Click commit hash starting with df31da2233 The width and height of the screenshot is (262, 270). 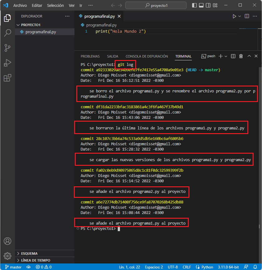[139, 107]
